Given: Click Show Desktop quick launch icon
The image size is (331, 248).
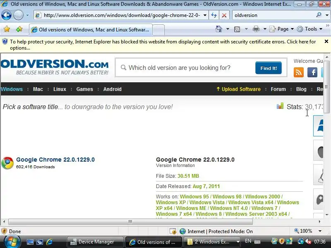Looking at the screenshot, I should [x=30, y=242].
